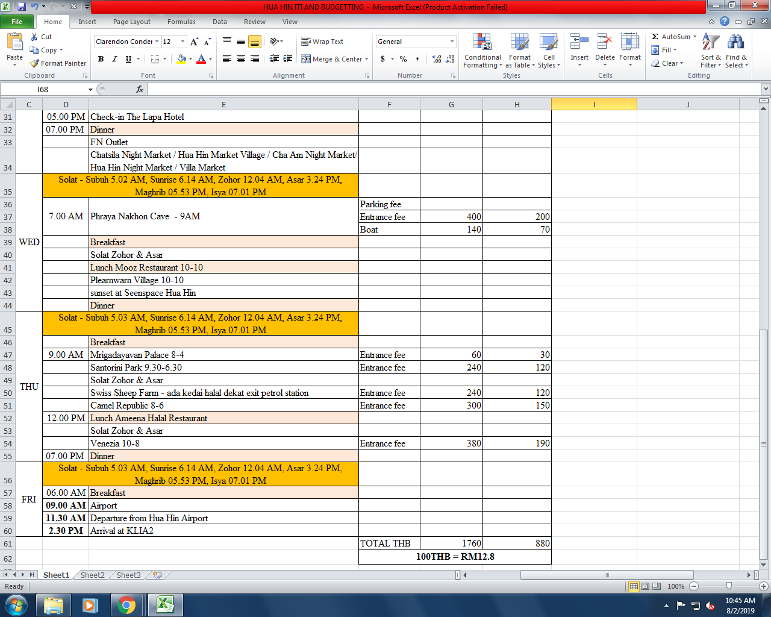Toggle Italic formatting

114,59
